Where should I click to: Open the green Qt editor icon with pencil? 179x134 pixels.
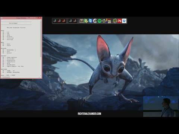(86, 21)
